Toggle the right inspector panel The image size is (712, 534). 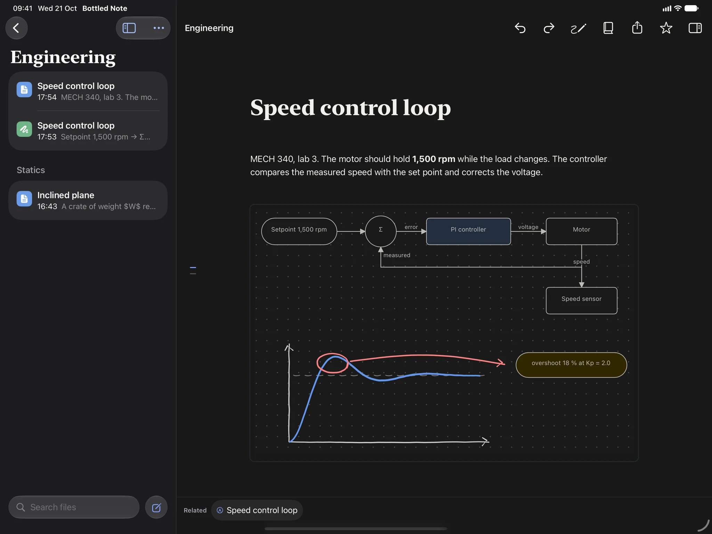tap(695, 28)
